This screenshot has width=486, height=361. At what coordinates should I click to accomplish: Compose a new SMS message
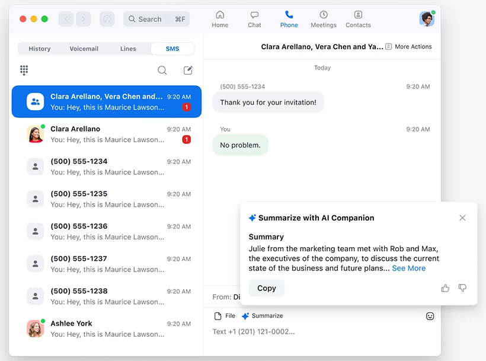point(188,70)
